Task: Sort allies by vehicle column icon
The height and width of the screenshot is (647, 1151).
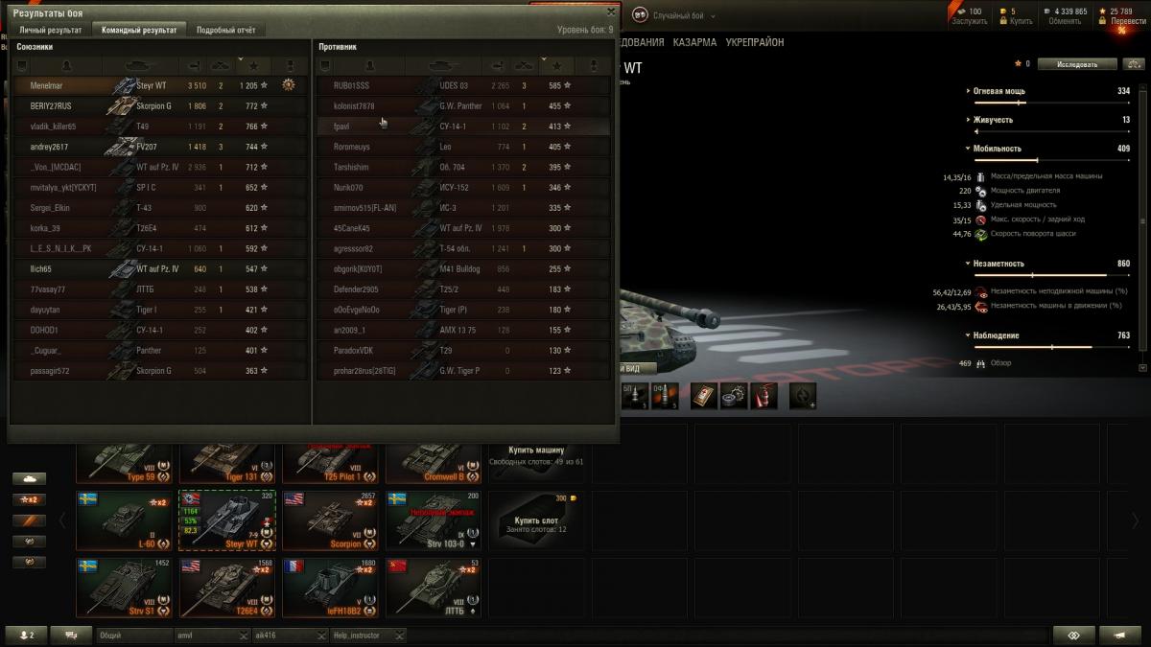Action: tap(141, 65)
